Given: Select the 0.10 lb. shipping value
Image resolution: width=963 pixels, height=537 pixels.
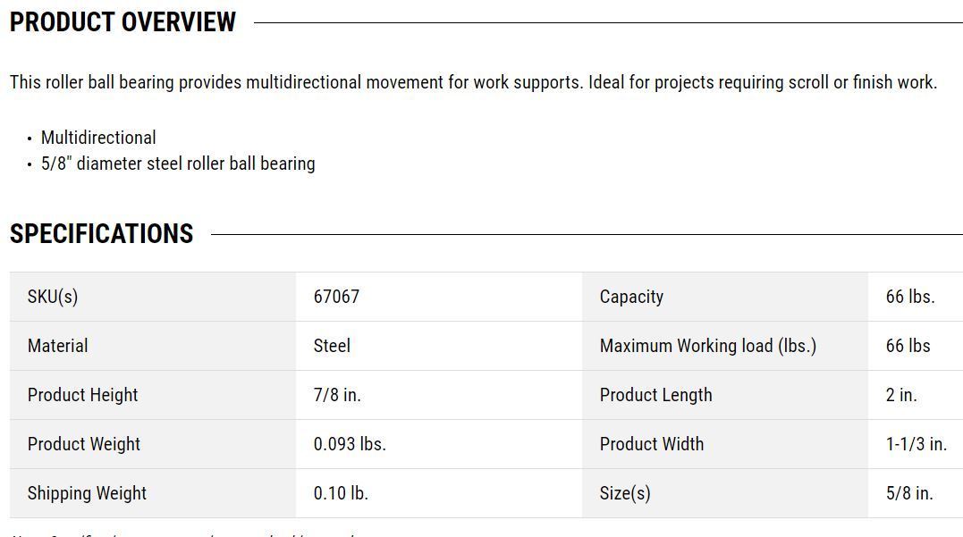Looking at the screenshot, I should (341, 493).
